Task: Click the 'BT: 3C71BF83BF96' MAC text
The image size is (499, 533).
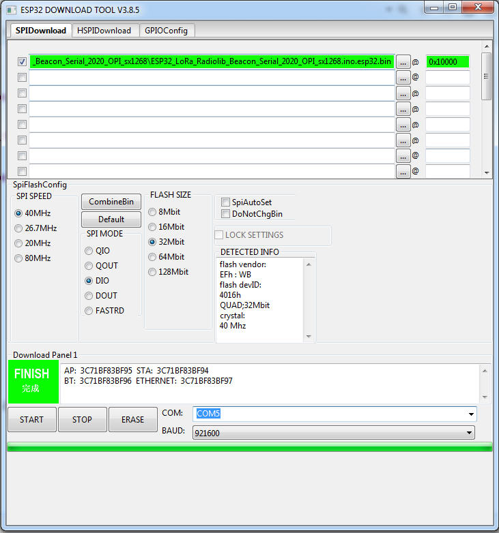Action: click(98, 381)
